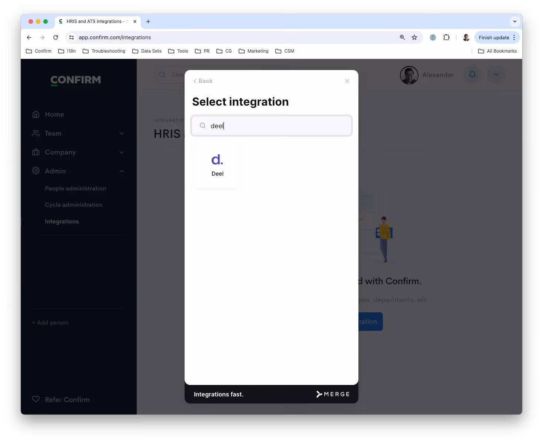
Task: Go back using the Back link
Action: coord(203,81)
